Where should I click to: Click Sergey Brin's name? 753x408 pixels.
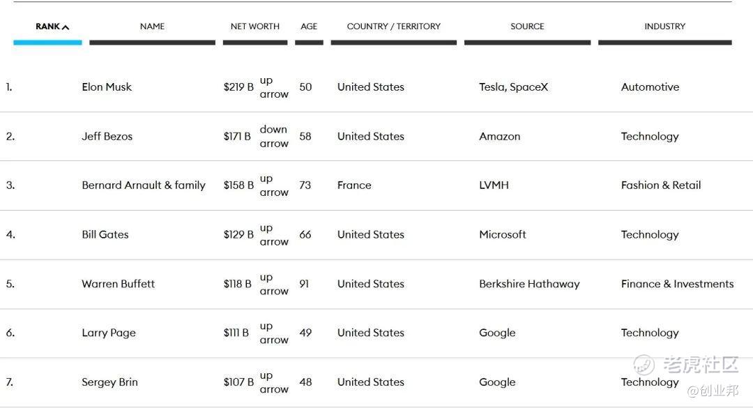[109, 382]
